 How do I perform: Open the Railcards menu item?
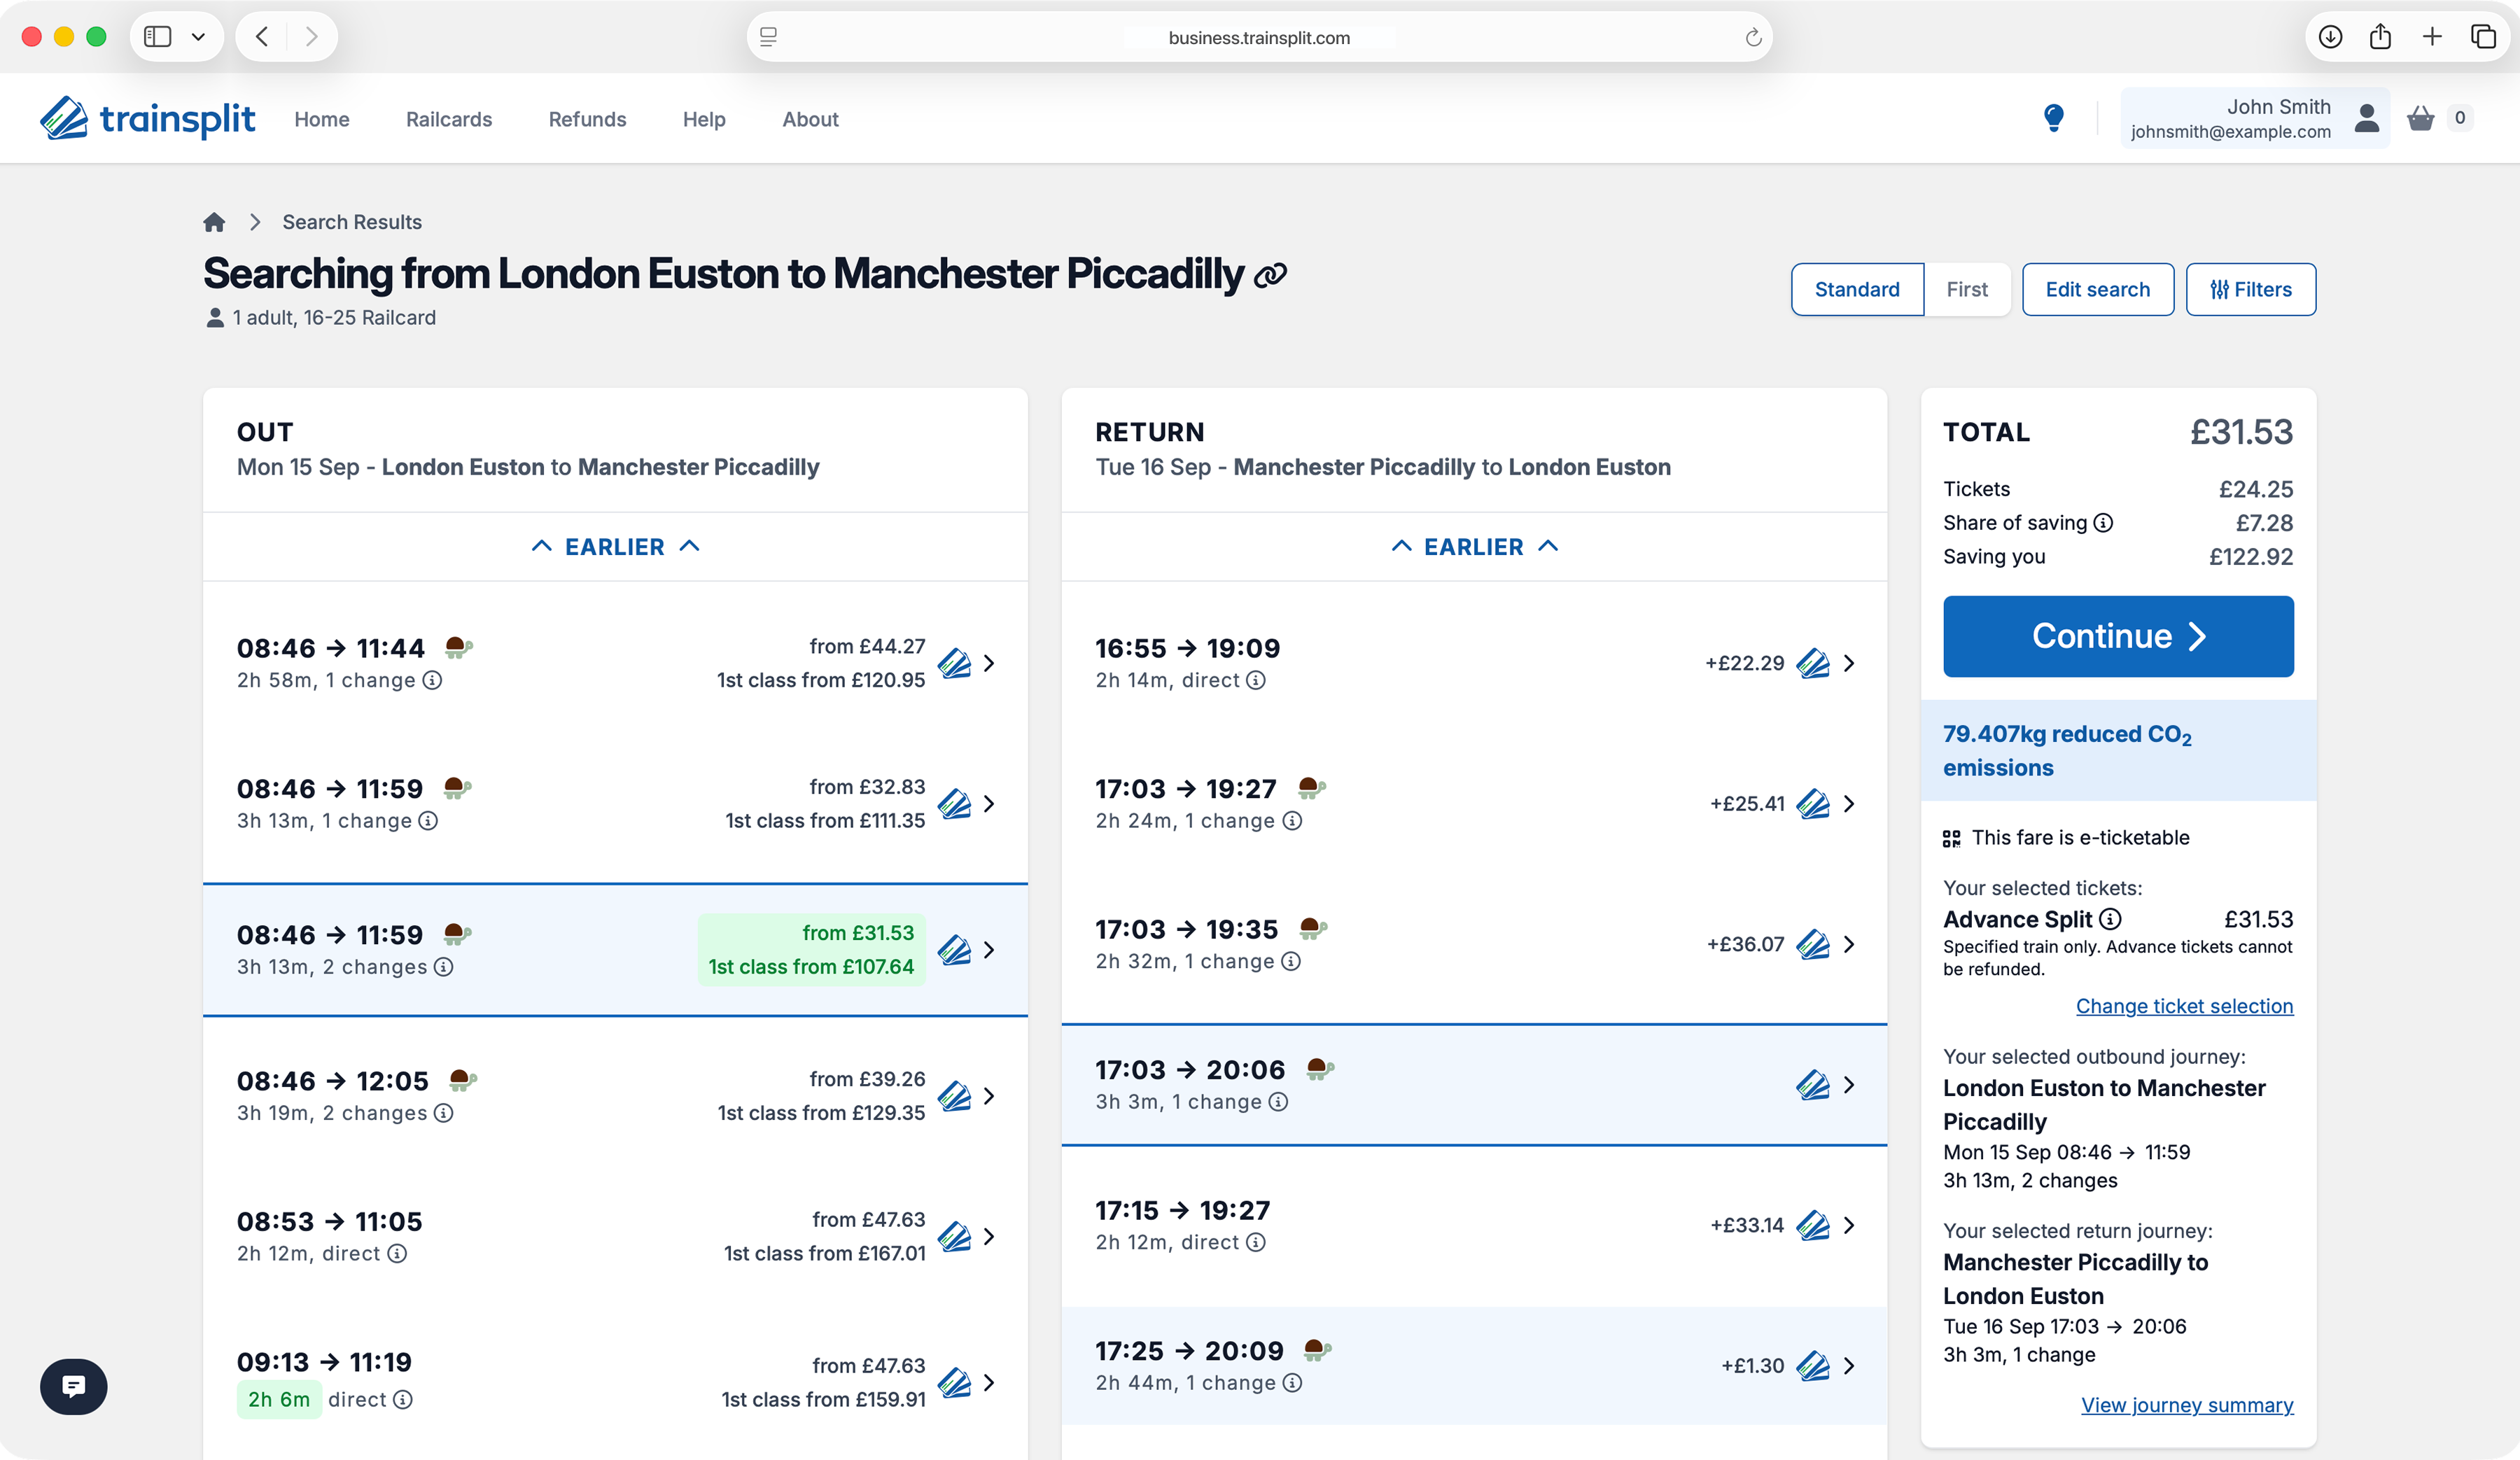449,119
